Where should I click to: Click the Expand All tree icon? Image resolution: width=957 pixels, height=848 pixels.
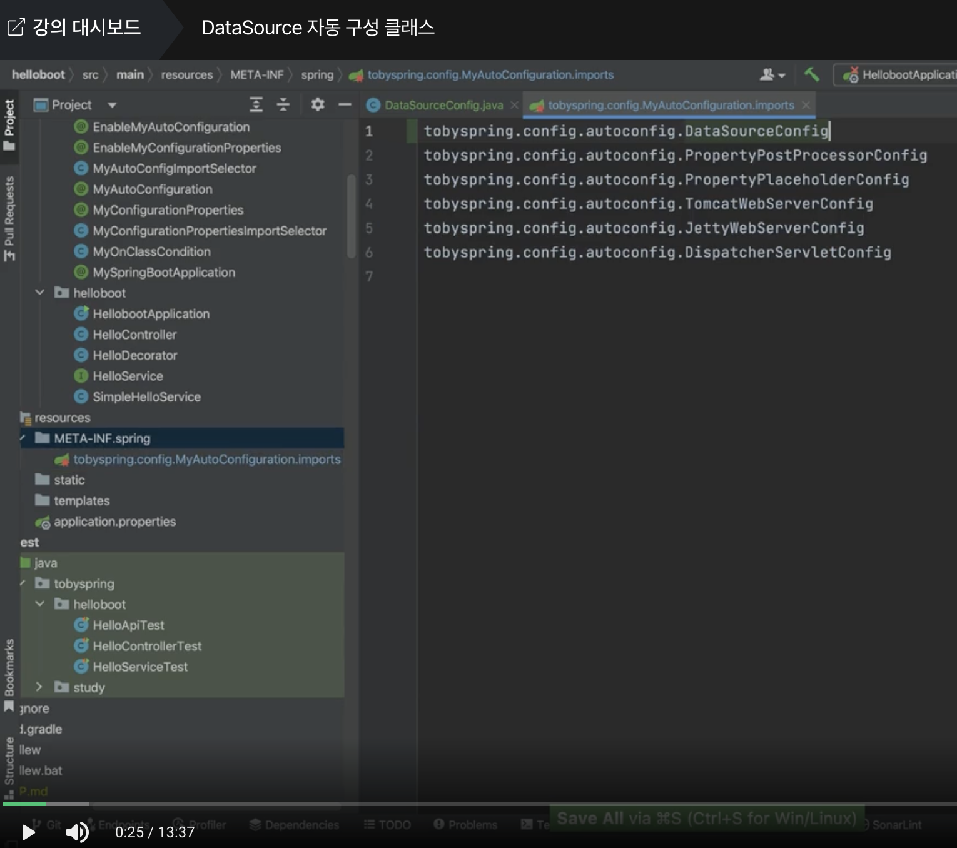coord(256,104)
